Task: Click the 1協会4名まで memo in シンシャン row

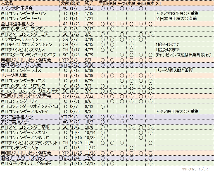Action: click(167, 45)
